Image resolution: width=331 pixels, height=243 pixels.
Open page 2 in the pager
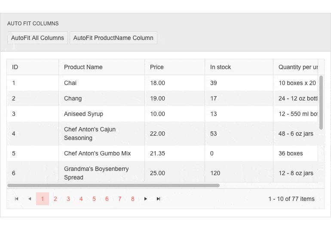pyautogui.click(x=55, y=199)
